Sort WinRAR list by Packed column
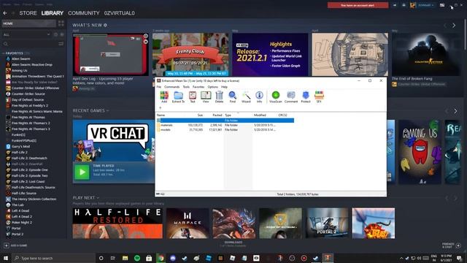Viewport: 467px width, 263px height. (217, 115)
